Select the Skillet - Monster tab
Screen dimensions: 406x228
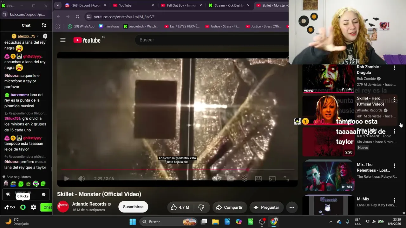(272, 5)
